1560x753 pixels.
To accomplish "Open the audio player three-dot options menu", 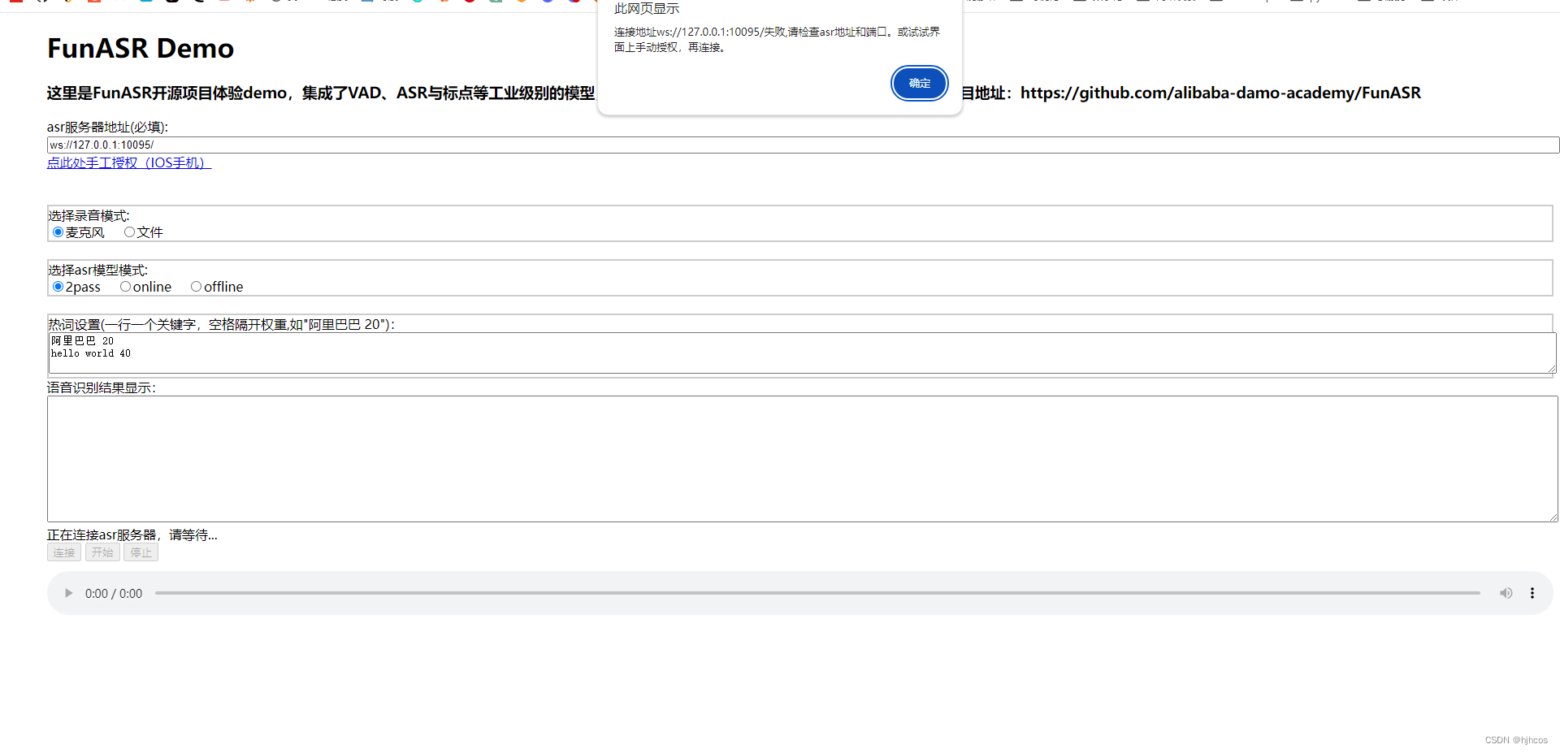I will (1532, 593).
